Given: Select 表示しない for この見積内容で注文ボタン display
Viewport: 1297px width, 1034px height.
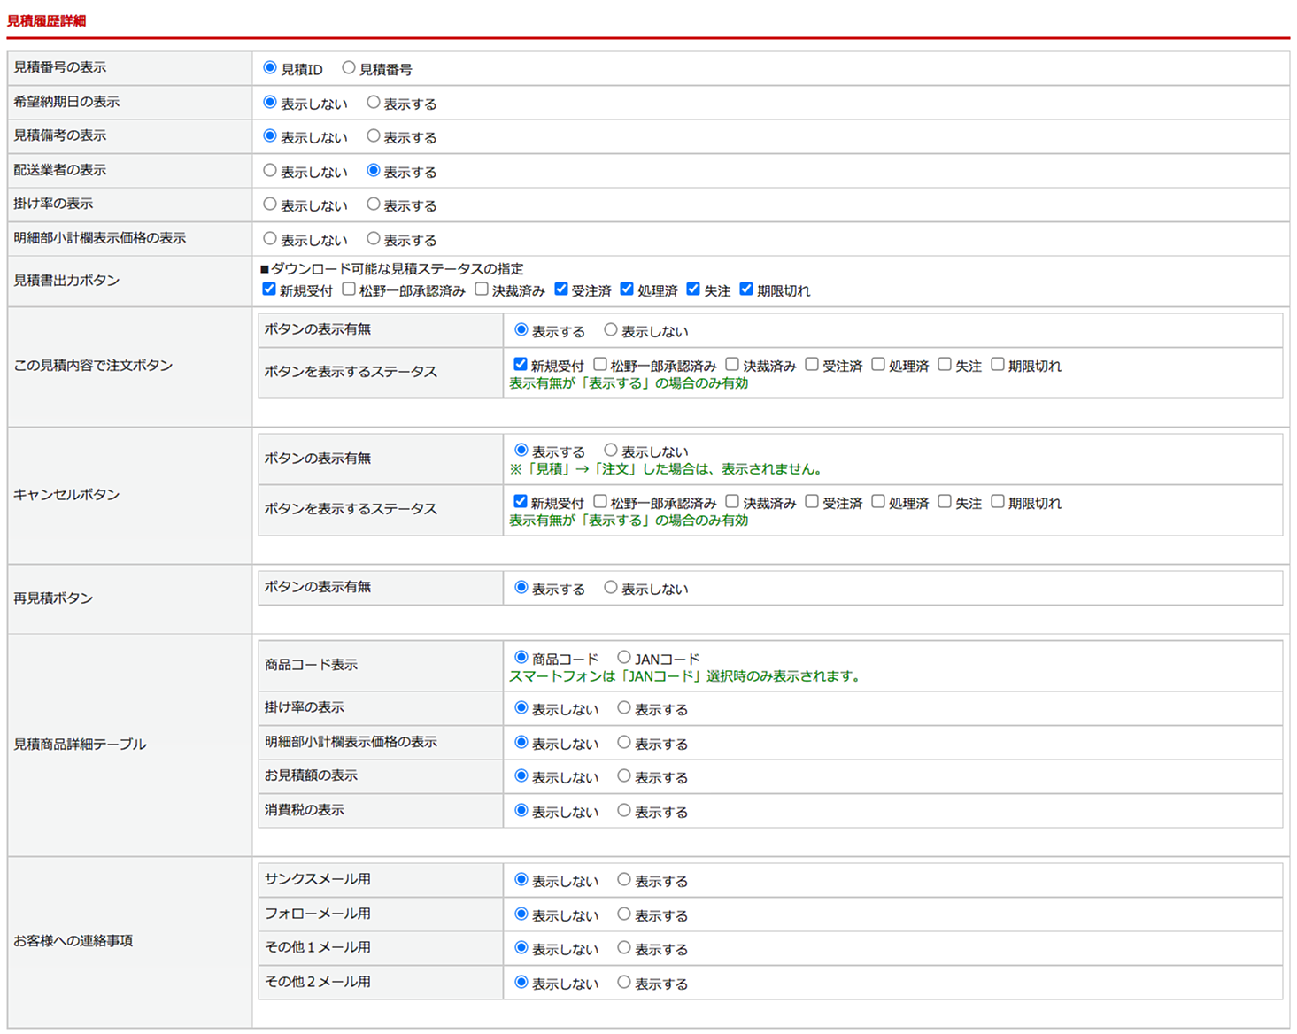Looking at the screenshot, I should (x=611, y=330).
